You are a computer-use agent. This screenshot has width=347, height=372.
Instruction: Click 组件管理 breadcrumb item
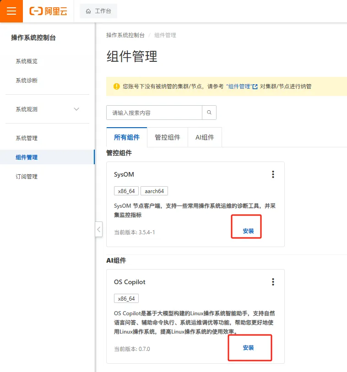point(165,35)
